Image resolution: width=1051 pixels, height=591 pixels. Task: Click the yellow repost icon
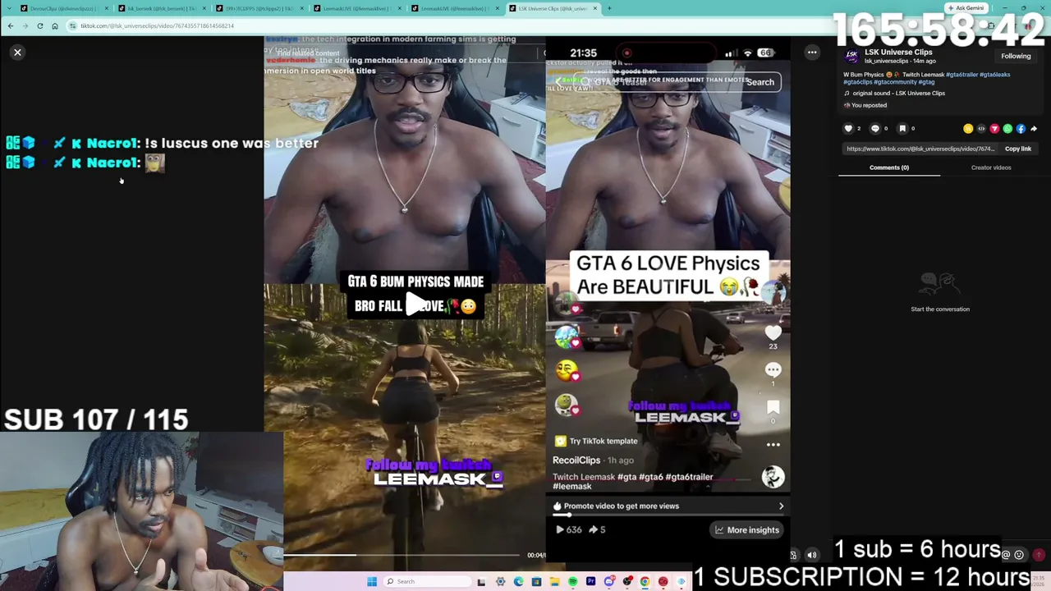[x=968, y=129]
